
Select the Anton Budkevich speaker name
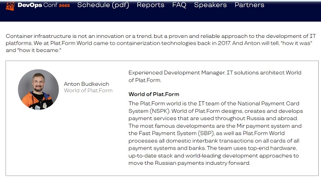[x=86, y=84]
